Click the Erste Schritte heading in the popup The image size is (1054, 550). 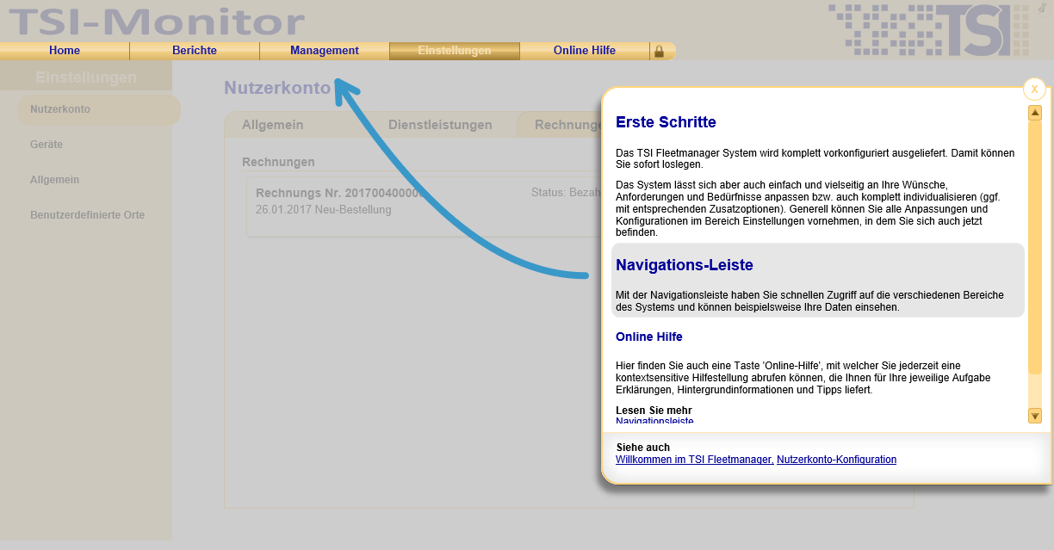[x=666, y=122]
